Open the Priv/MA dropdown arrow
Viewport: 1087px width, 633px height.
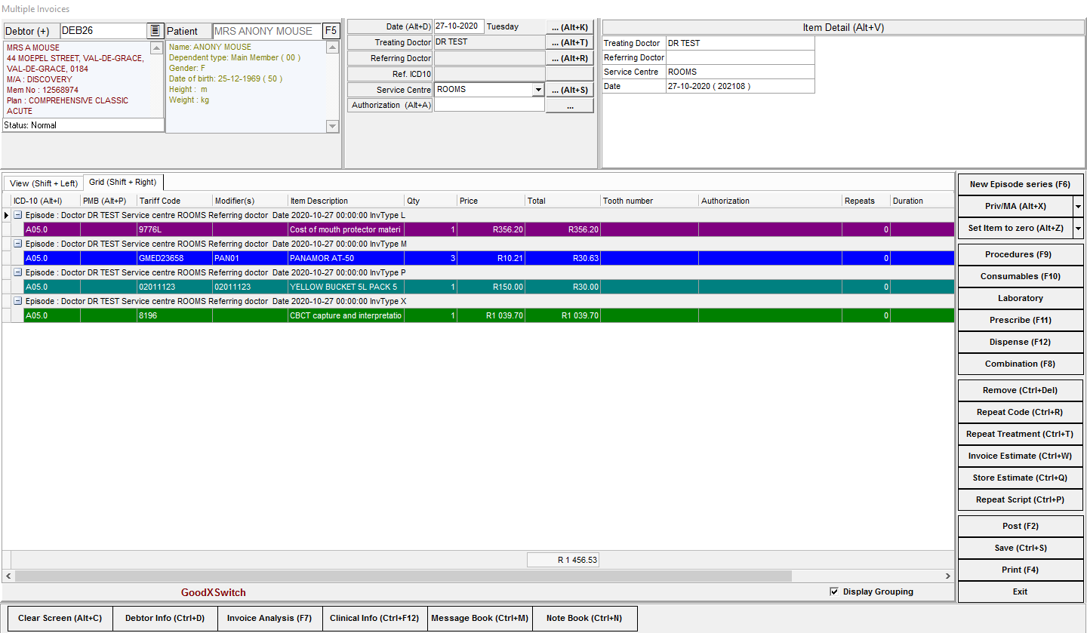coord(1078,206)
